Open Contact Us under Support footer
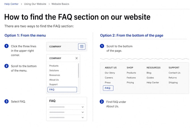Viewport: 193px width, 128px height. [175, 73]
